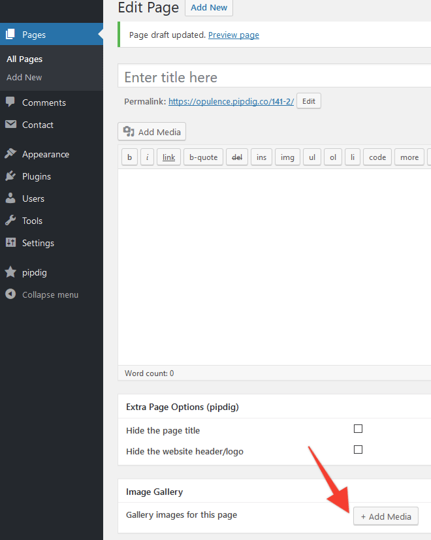Open Add New under Pages sidebar

tap(24, 78)
